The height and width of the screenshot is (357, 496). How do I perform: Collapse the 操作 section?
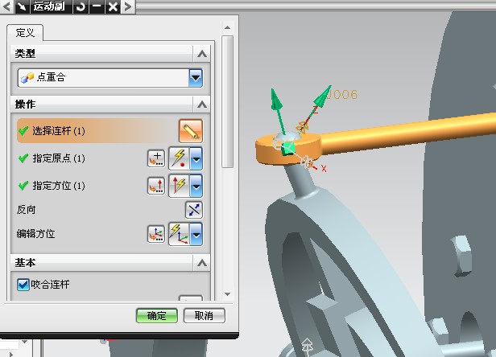coord(200,105)
